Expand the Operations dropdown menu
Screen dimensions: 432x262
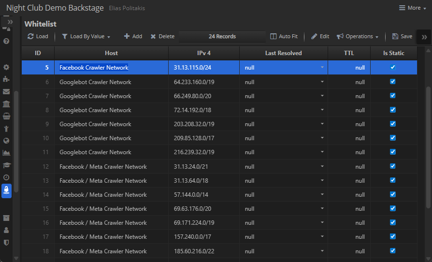(358, 36)
